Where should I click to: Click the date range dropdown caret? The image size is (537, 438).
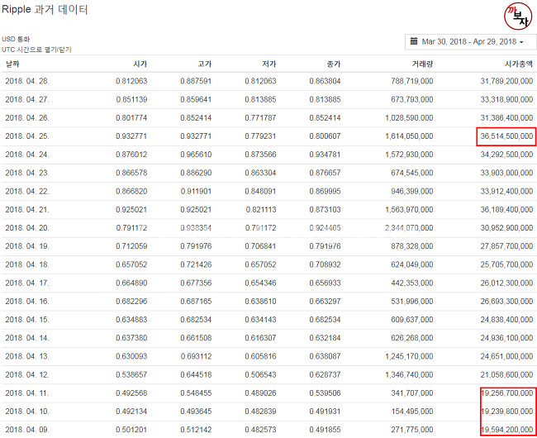(x=521, y=42)
